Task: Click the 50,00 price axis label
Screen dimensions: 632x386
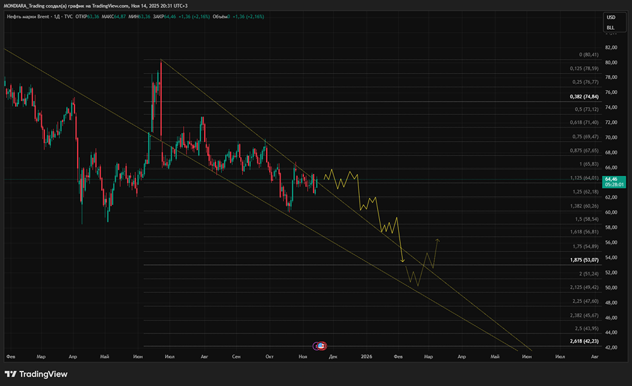Action: click(x=611, y=288)
